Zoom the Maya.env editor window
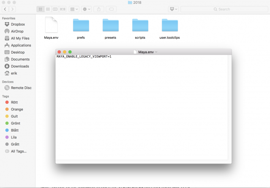The height and width of the screenshot is (188, 270). 70,52
